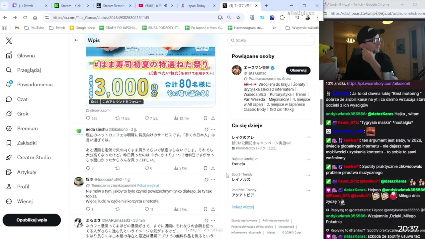Open Powiadomienia notifications

(x=29, y=85)
